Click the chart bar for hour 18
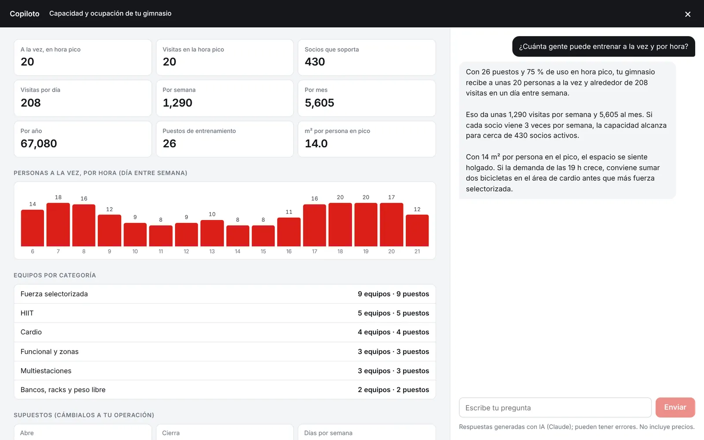Viewport: 704px width, 440px height. [x=340, y=224]
